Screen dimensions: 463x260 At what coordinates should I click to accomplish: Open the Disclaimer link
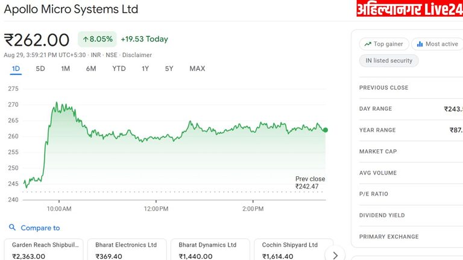point(137,55)
